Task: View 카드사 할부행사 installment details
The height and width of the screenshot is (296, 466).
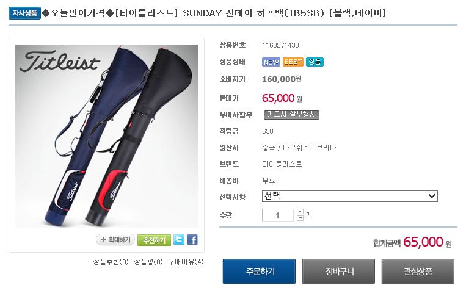Action: pyautogui.click(x=291, y=115)
